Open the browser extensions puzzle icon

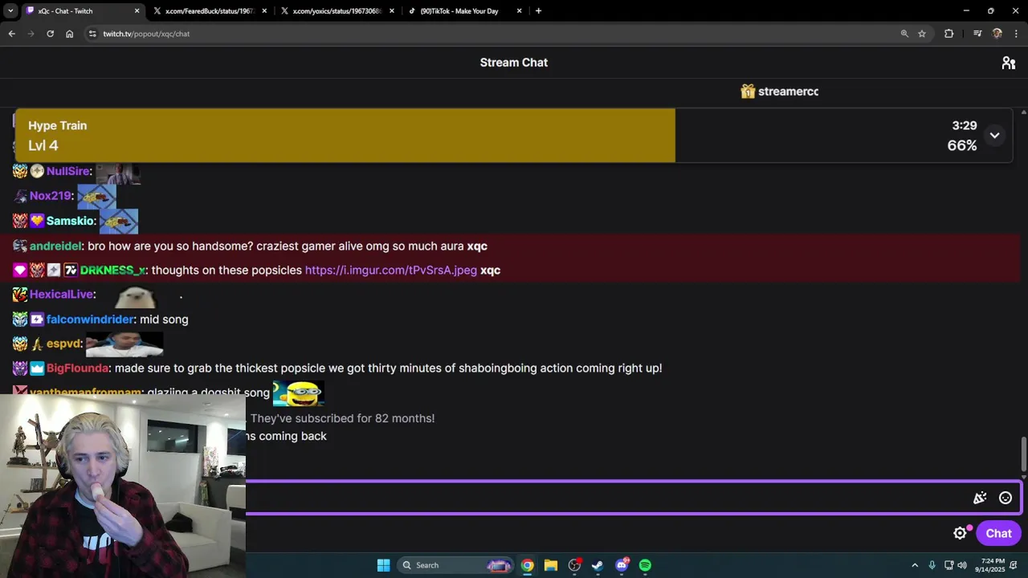point(948,34)
